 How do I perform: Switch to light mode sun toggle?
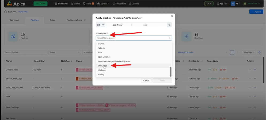coord(233,4)
